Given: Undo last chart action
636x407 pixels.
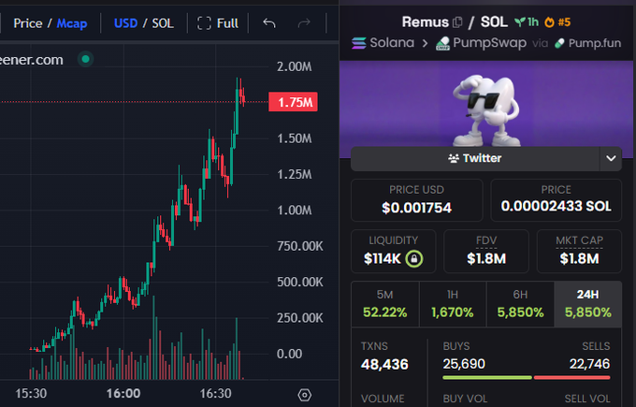Looking at the screenshot, I should (269, 23).
